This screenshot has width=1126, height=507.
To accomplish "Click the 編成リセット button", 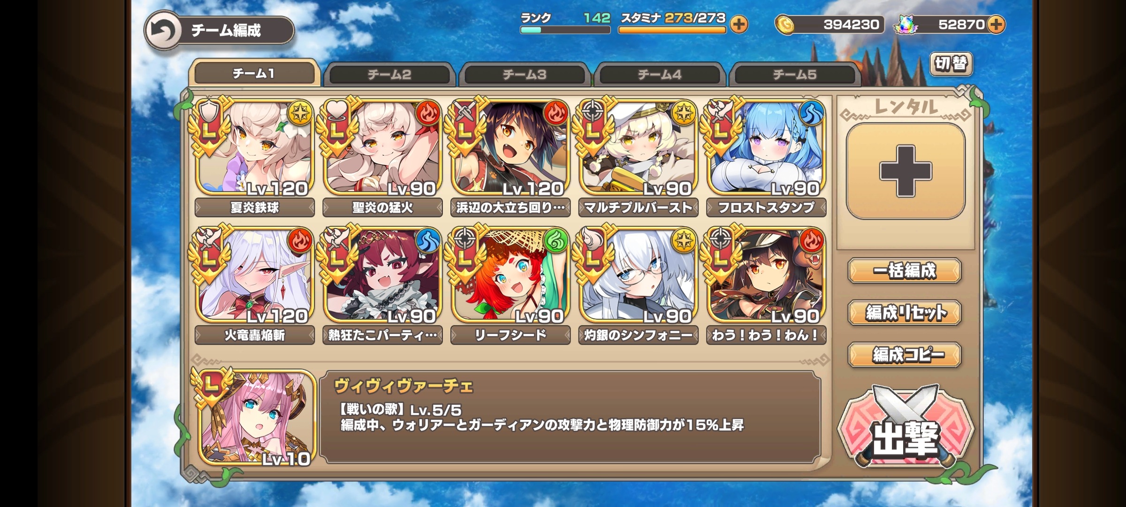I will 905,313.
